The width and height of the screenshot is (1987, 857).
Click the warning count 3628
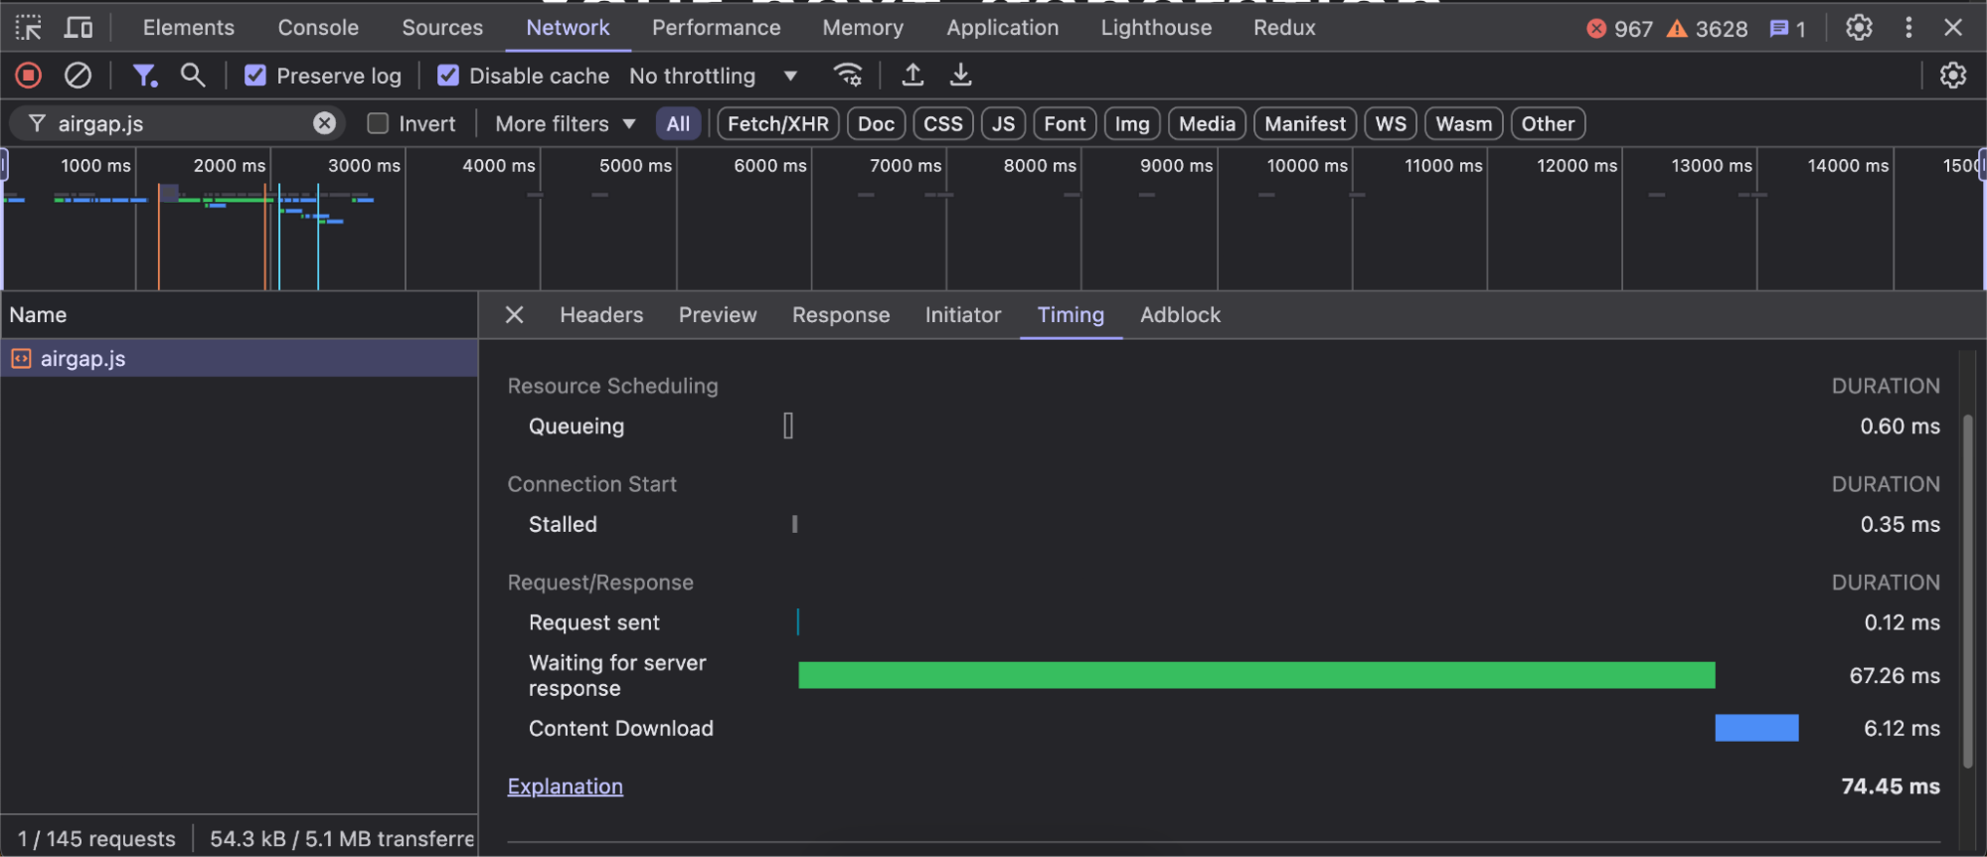click(x=1708, y=28)
